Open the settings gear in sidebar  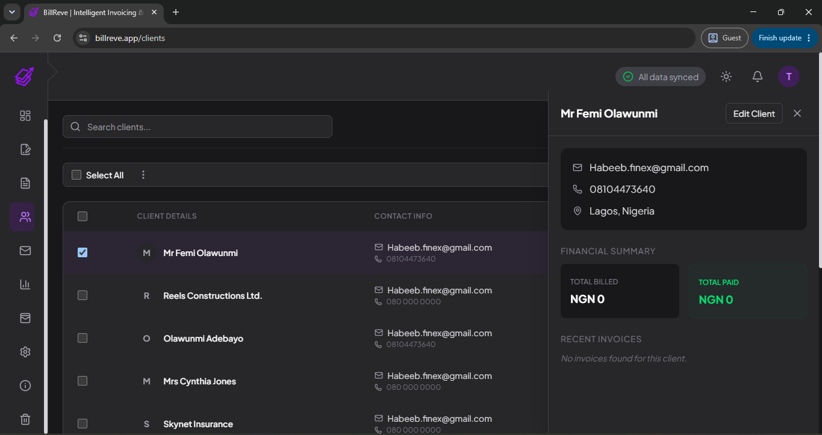(25, 352)
